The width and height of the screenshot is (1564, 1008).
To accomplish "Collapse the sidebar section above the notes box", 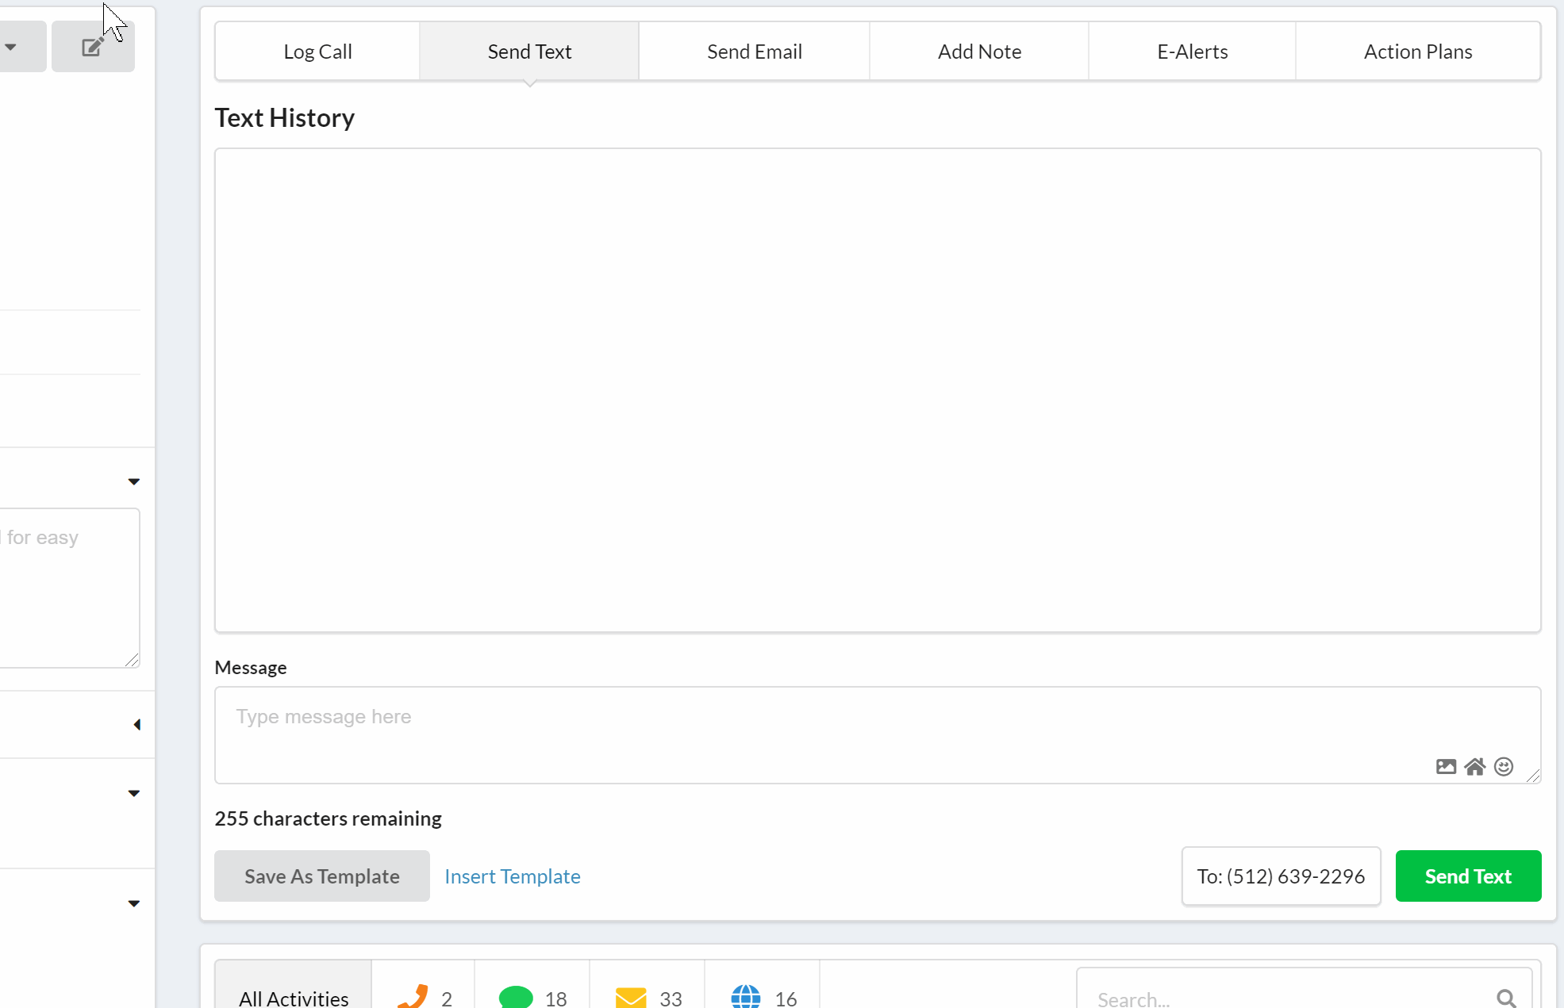I will [x=133, y=481].
